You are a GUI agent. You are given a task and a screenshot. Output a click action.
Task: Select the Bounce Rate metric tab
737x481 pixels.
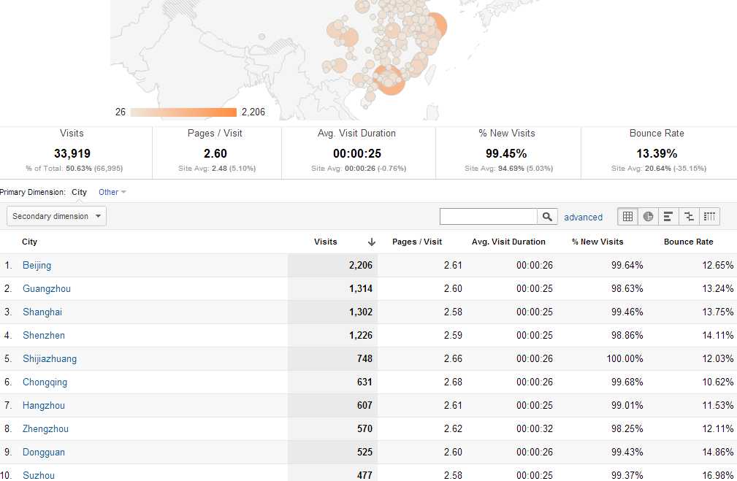[x=657, y=153]
